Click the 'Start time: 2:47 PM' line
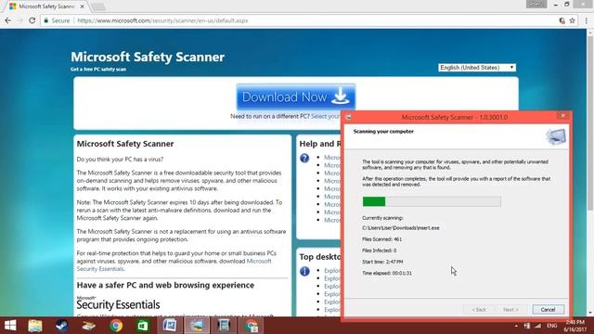Screen dimensions: 594x334 pyautogui.click(x=382, y=262)
